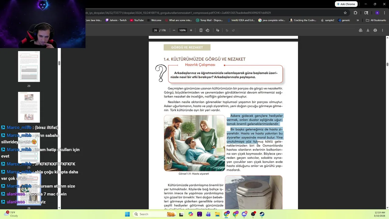Click the PDF document vertical scrollbar
This screenshot has height=219, width=389.
click(387, 64)
